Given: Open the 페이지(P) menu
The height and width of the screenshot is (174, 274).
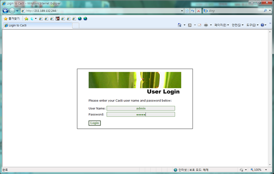Looking at the screenshot, I should [x=221, y=25].
